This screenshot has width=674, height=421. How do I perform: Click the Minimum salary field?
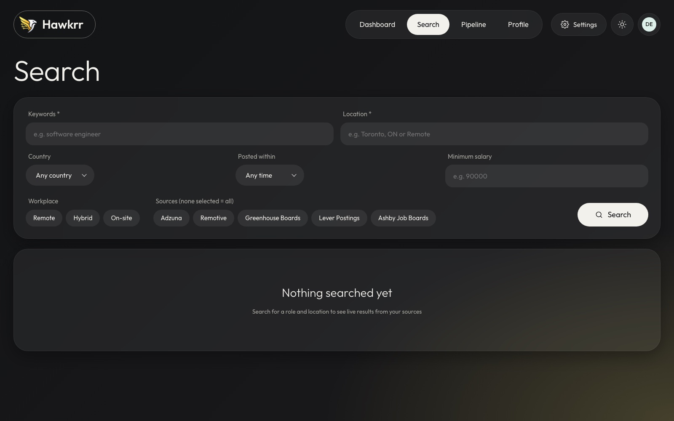pos(546,176)
